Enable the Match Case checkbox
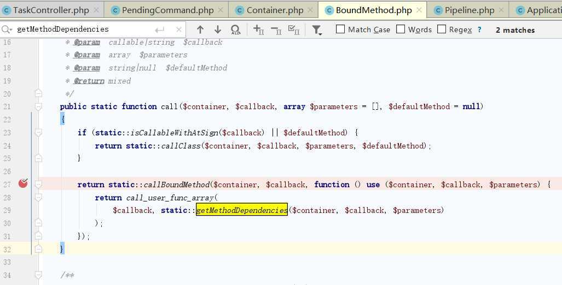The width and height of the screenshot is (562, 285). click(340, 29)
